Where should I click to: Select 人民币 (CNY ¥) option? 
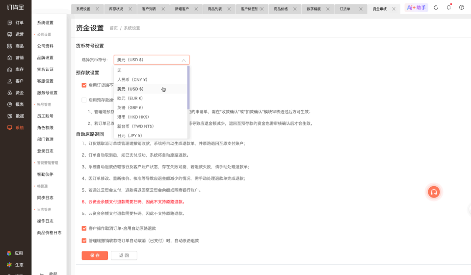point(151,79)
